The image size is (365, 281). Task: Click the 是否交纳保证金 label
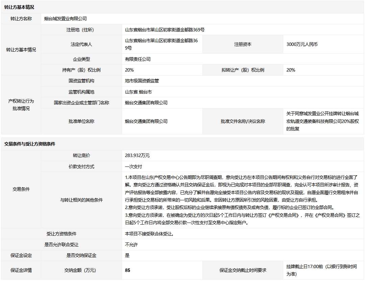pyautogui.click(x=81, y=255)
